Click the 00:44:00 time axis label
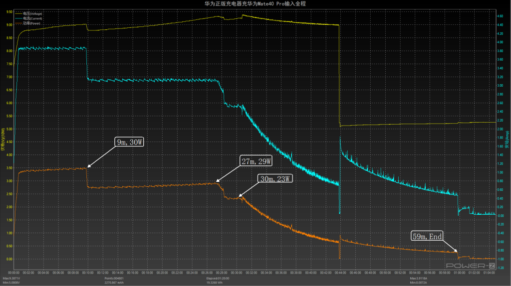511x286 pixels. pyautogui.click(x=340, y=273)
